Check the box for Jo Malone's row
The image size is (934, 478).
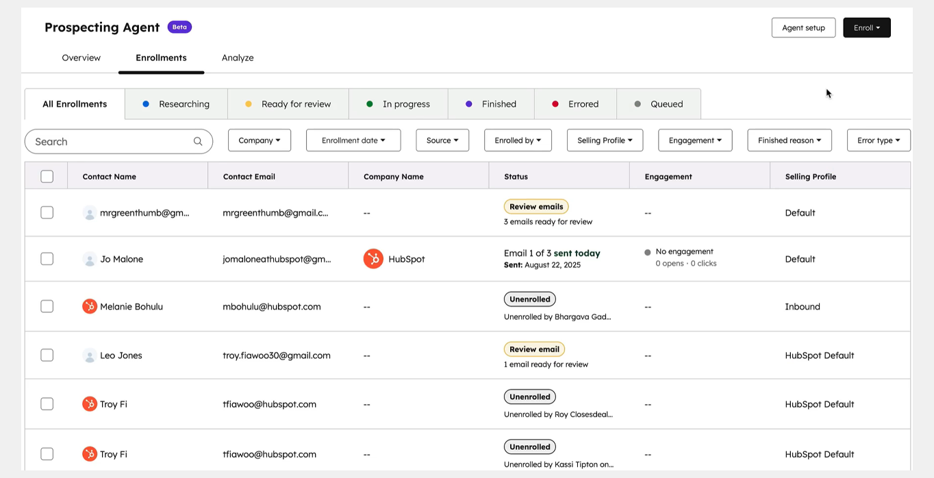click(47, 259)
